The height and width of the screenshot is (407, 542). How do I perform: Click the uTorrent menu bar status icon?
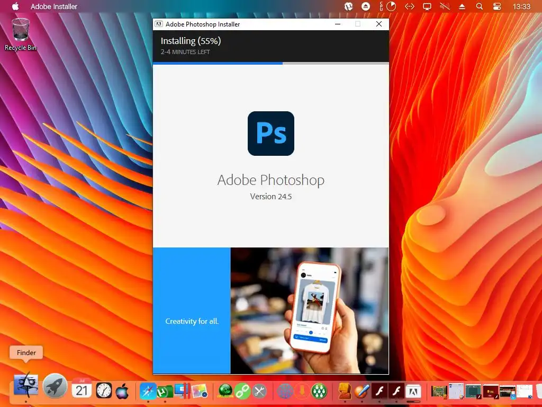coord(348,6)
